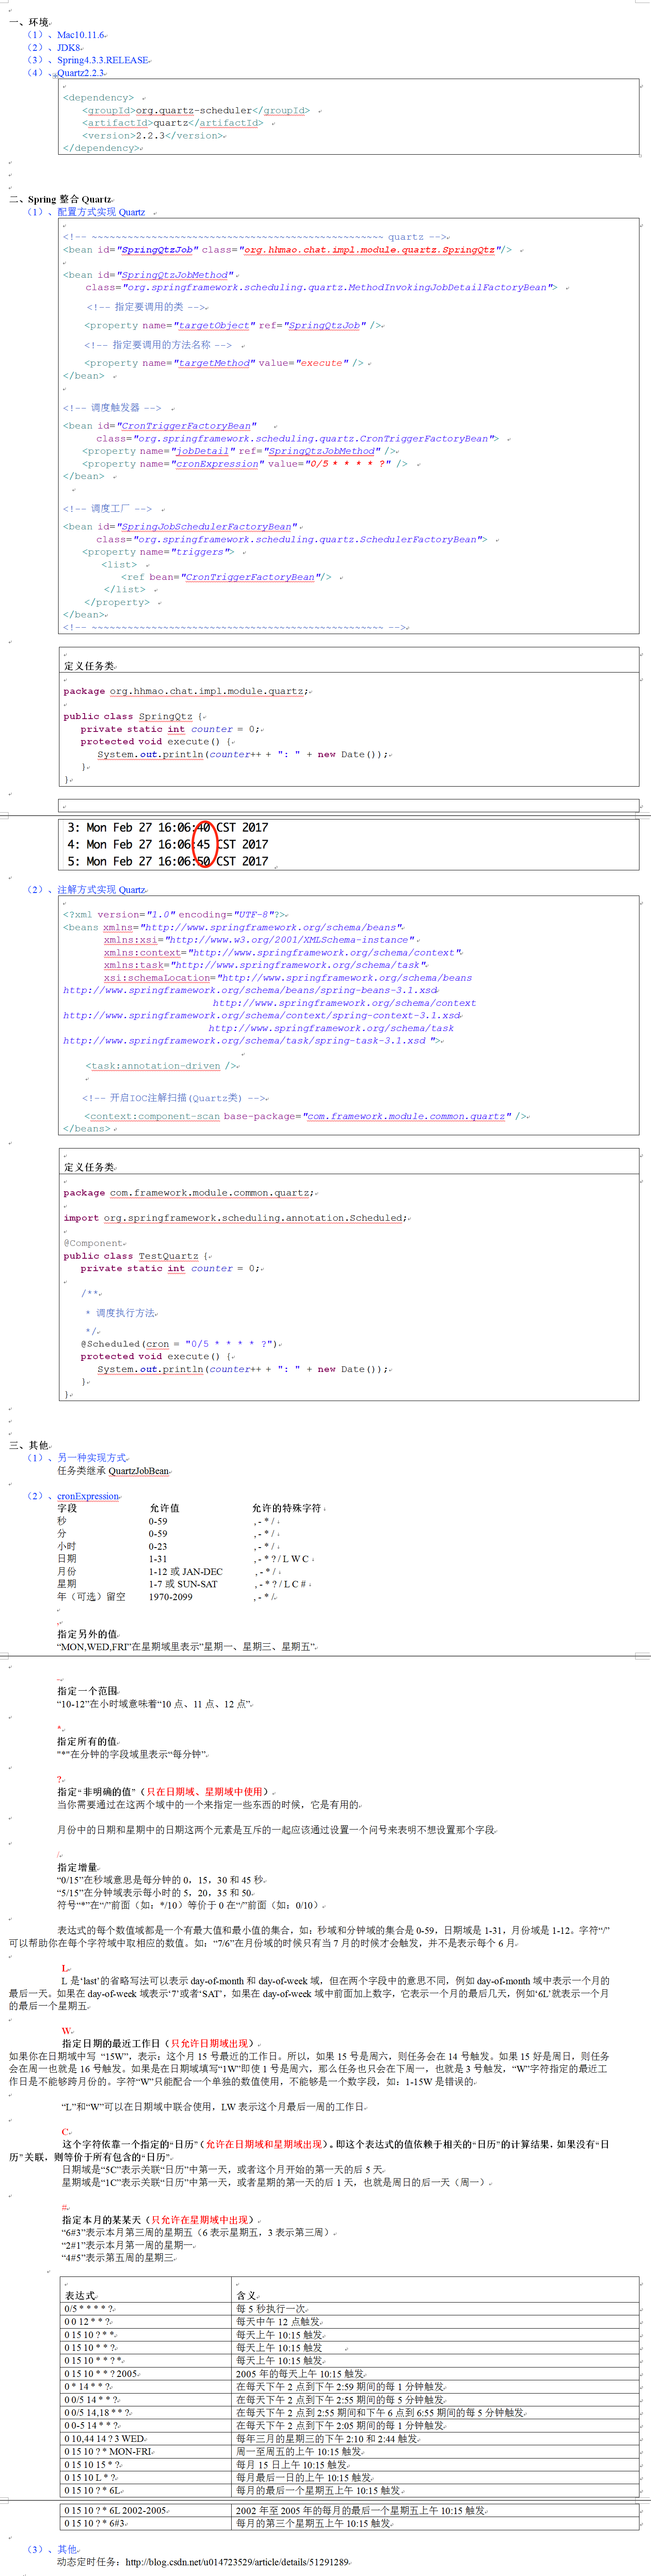Image resolution: width=651 pixels, height=2576 pixels.
Task: Click the public class TestQuartz line
Action: point(135,1256)
